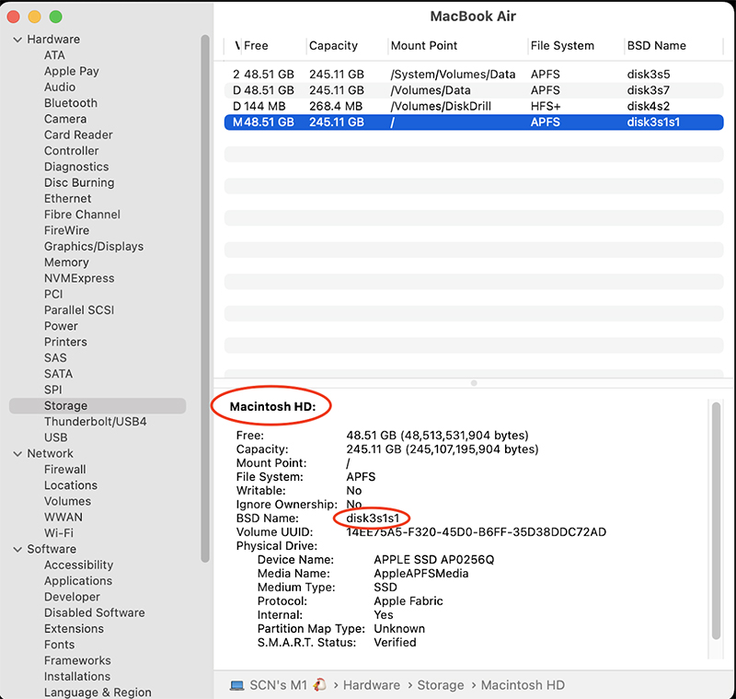This screenshot has width=736, height=699.
Task: Select Graphics/Displays entry
Action: [94, 247]
